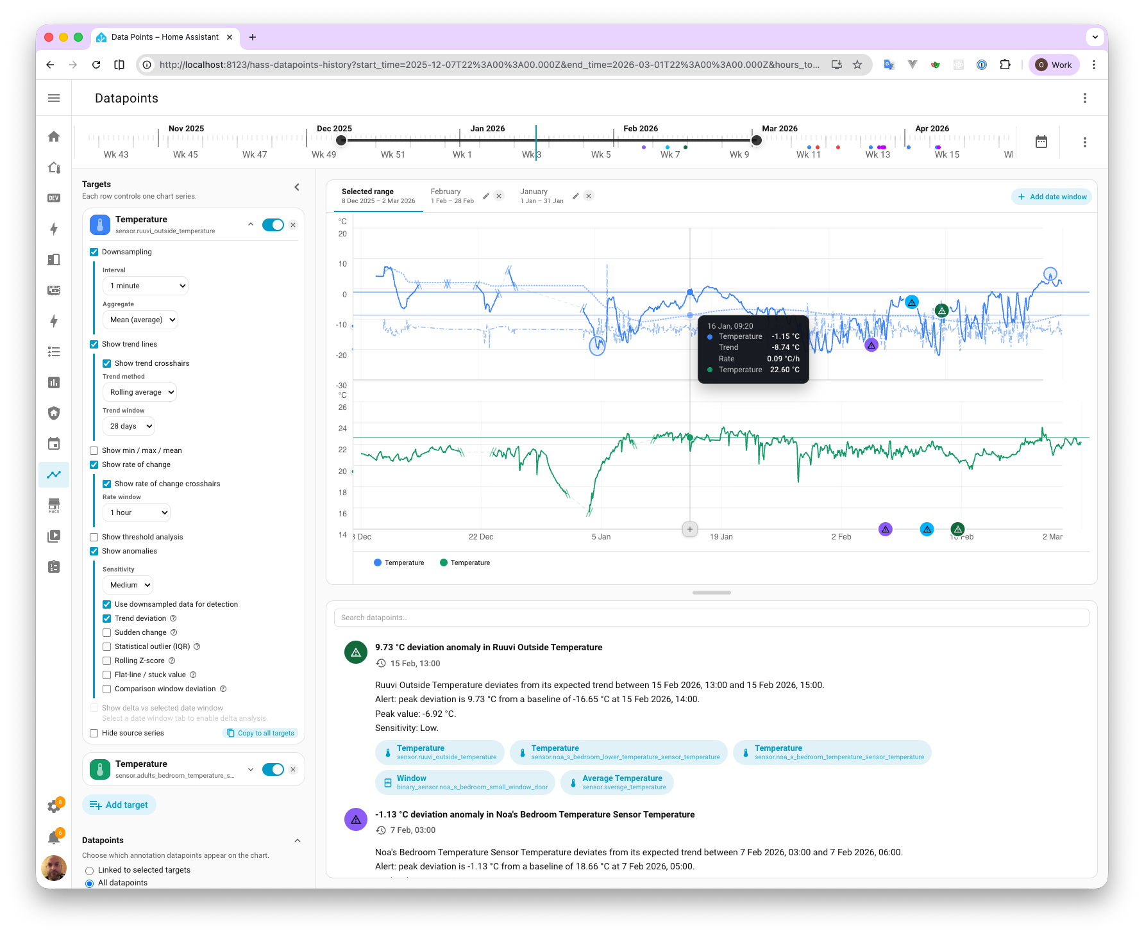Reload the page in browser
This screenshot has height=936, width=1144.
pos(96,65)
